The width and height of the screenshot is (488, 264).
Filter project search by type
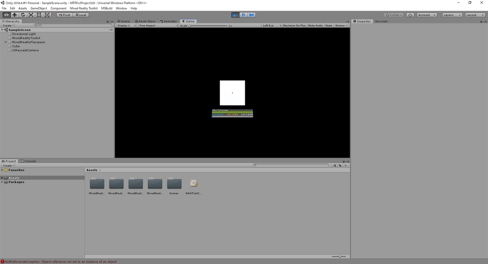(334, 166)
